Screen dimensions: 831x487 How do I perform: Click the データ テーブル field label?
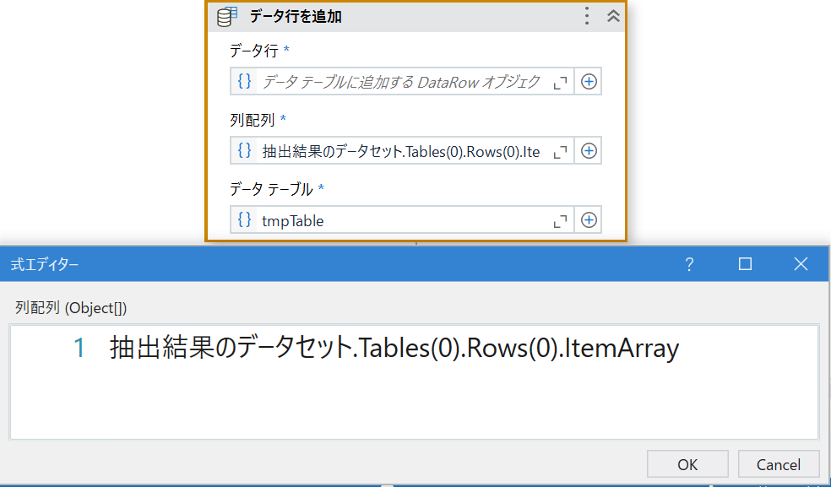pos(271,189)
